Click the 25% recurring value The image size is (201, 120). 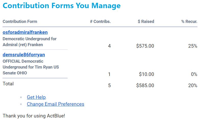point(193,46)
